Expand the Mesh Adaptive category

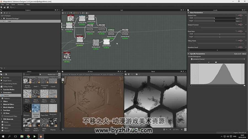point(1,107)
